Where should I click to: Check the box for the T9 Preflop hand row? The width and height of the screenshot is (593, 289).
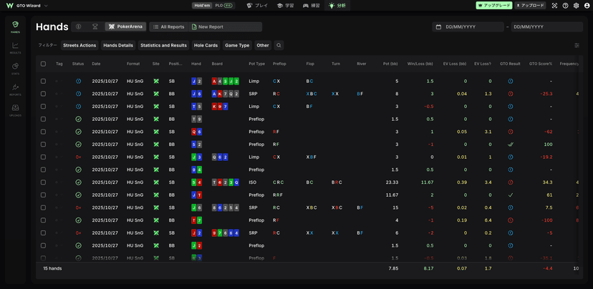[x=43, y=119]
